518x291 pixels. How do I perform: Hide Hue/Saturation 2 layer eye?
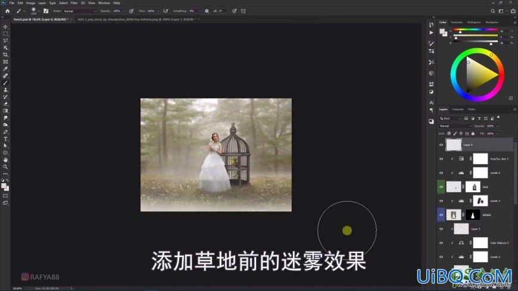click(x=441, y=159)
